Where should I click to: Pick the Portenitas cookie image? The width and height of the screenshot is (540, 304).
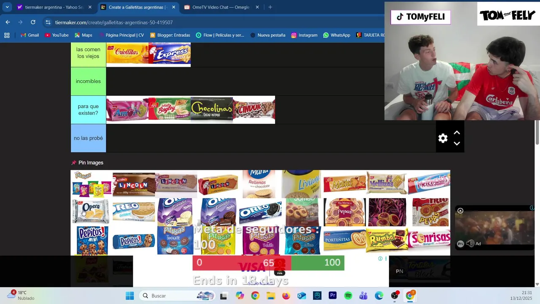(x=345, y=241)
